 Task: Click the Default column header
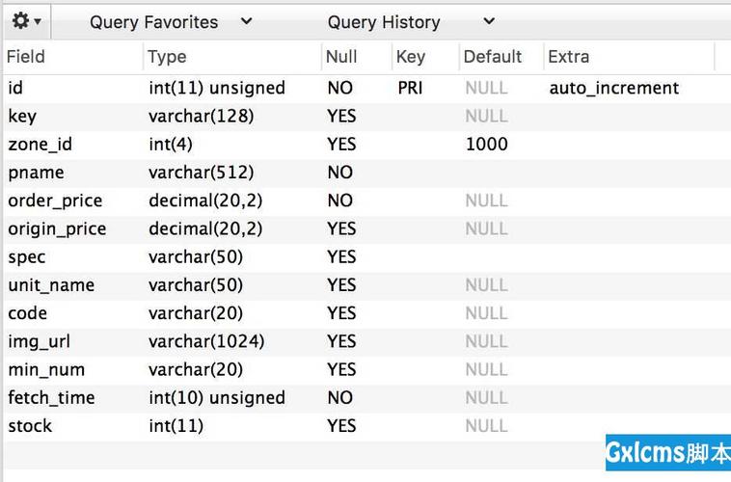(x=501, y=57)
